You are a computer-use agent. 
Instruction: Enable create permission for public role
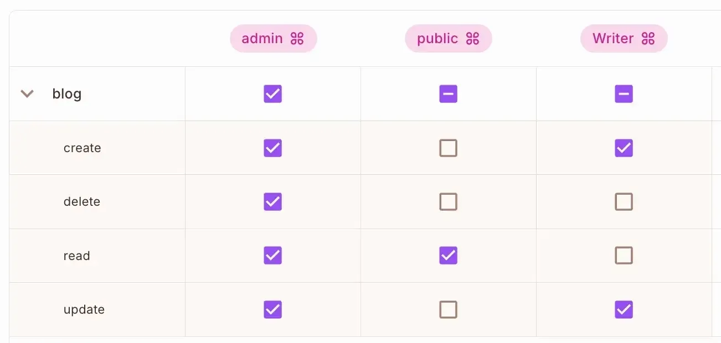pos(448,148)
